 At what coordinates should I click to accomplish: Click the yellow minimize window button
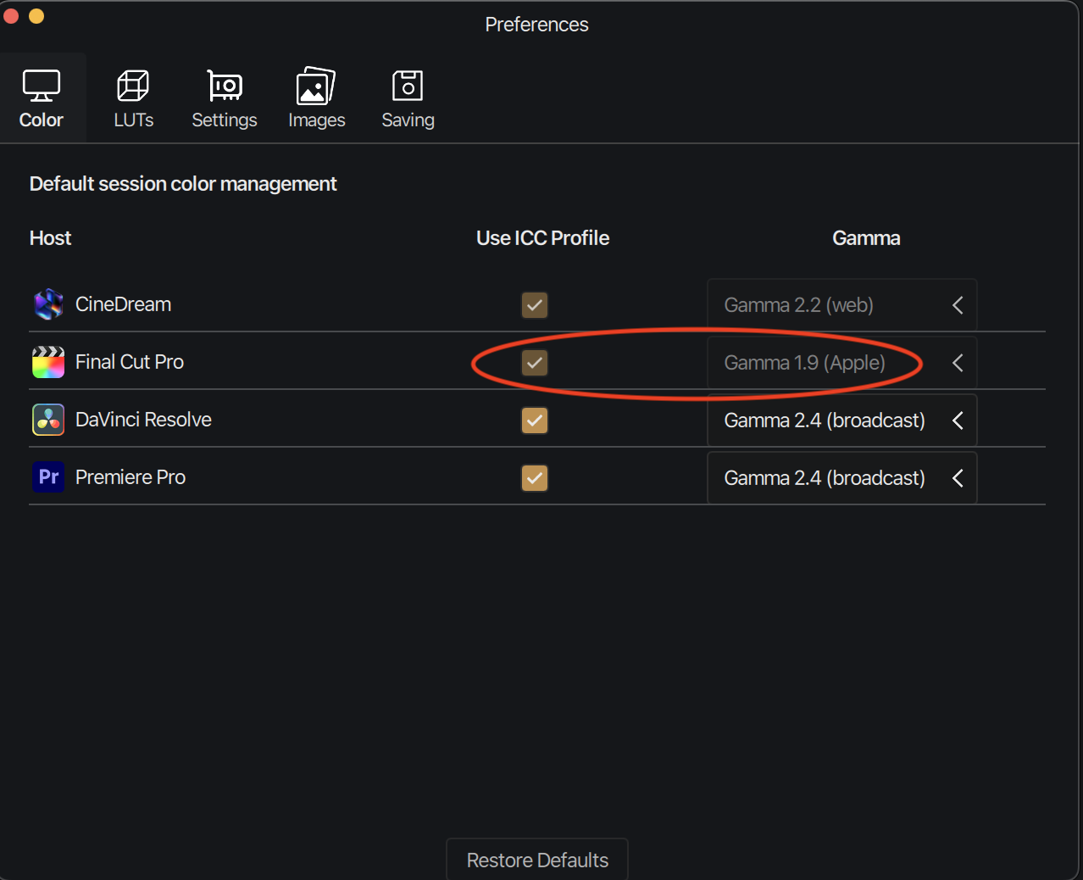click(36, 16)
